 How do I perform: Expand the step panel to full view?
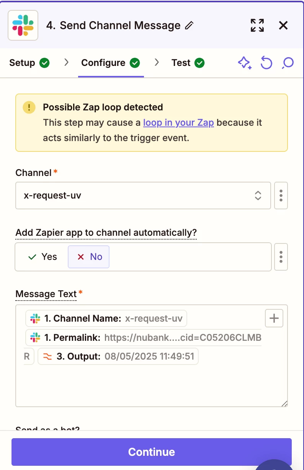pos(257,25)
